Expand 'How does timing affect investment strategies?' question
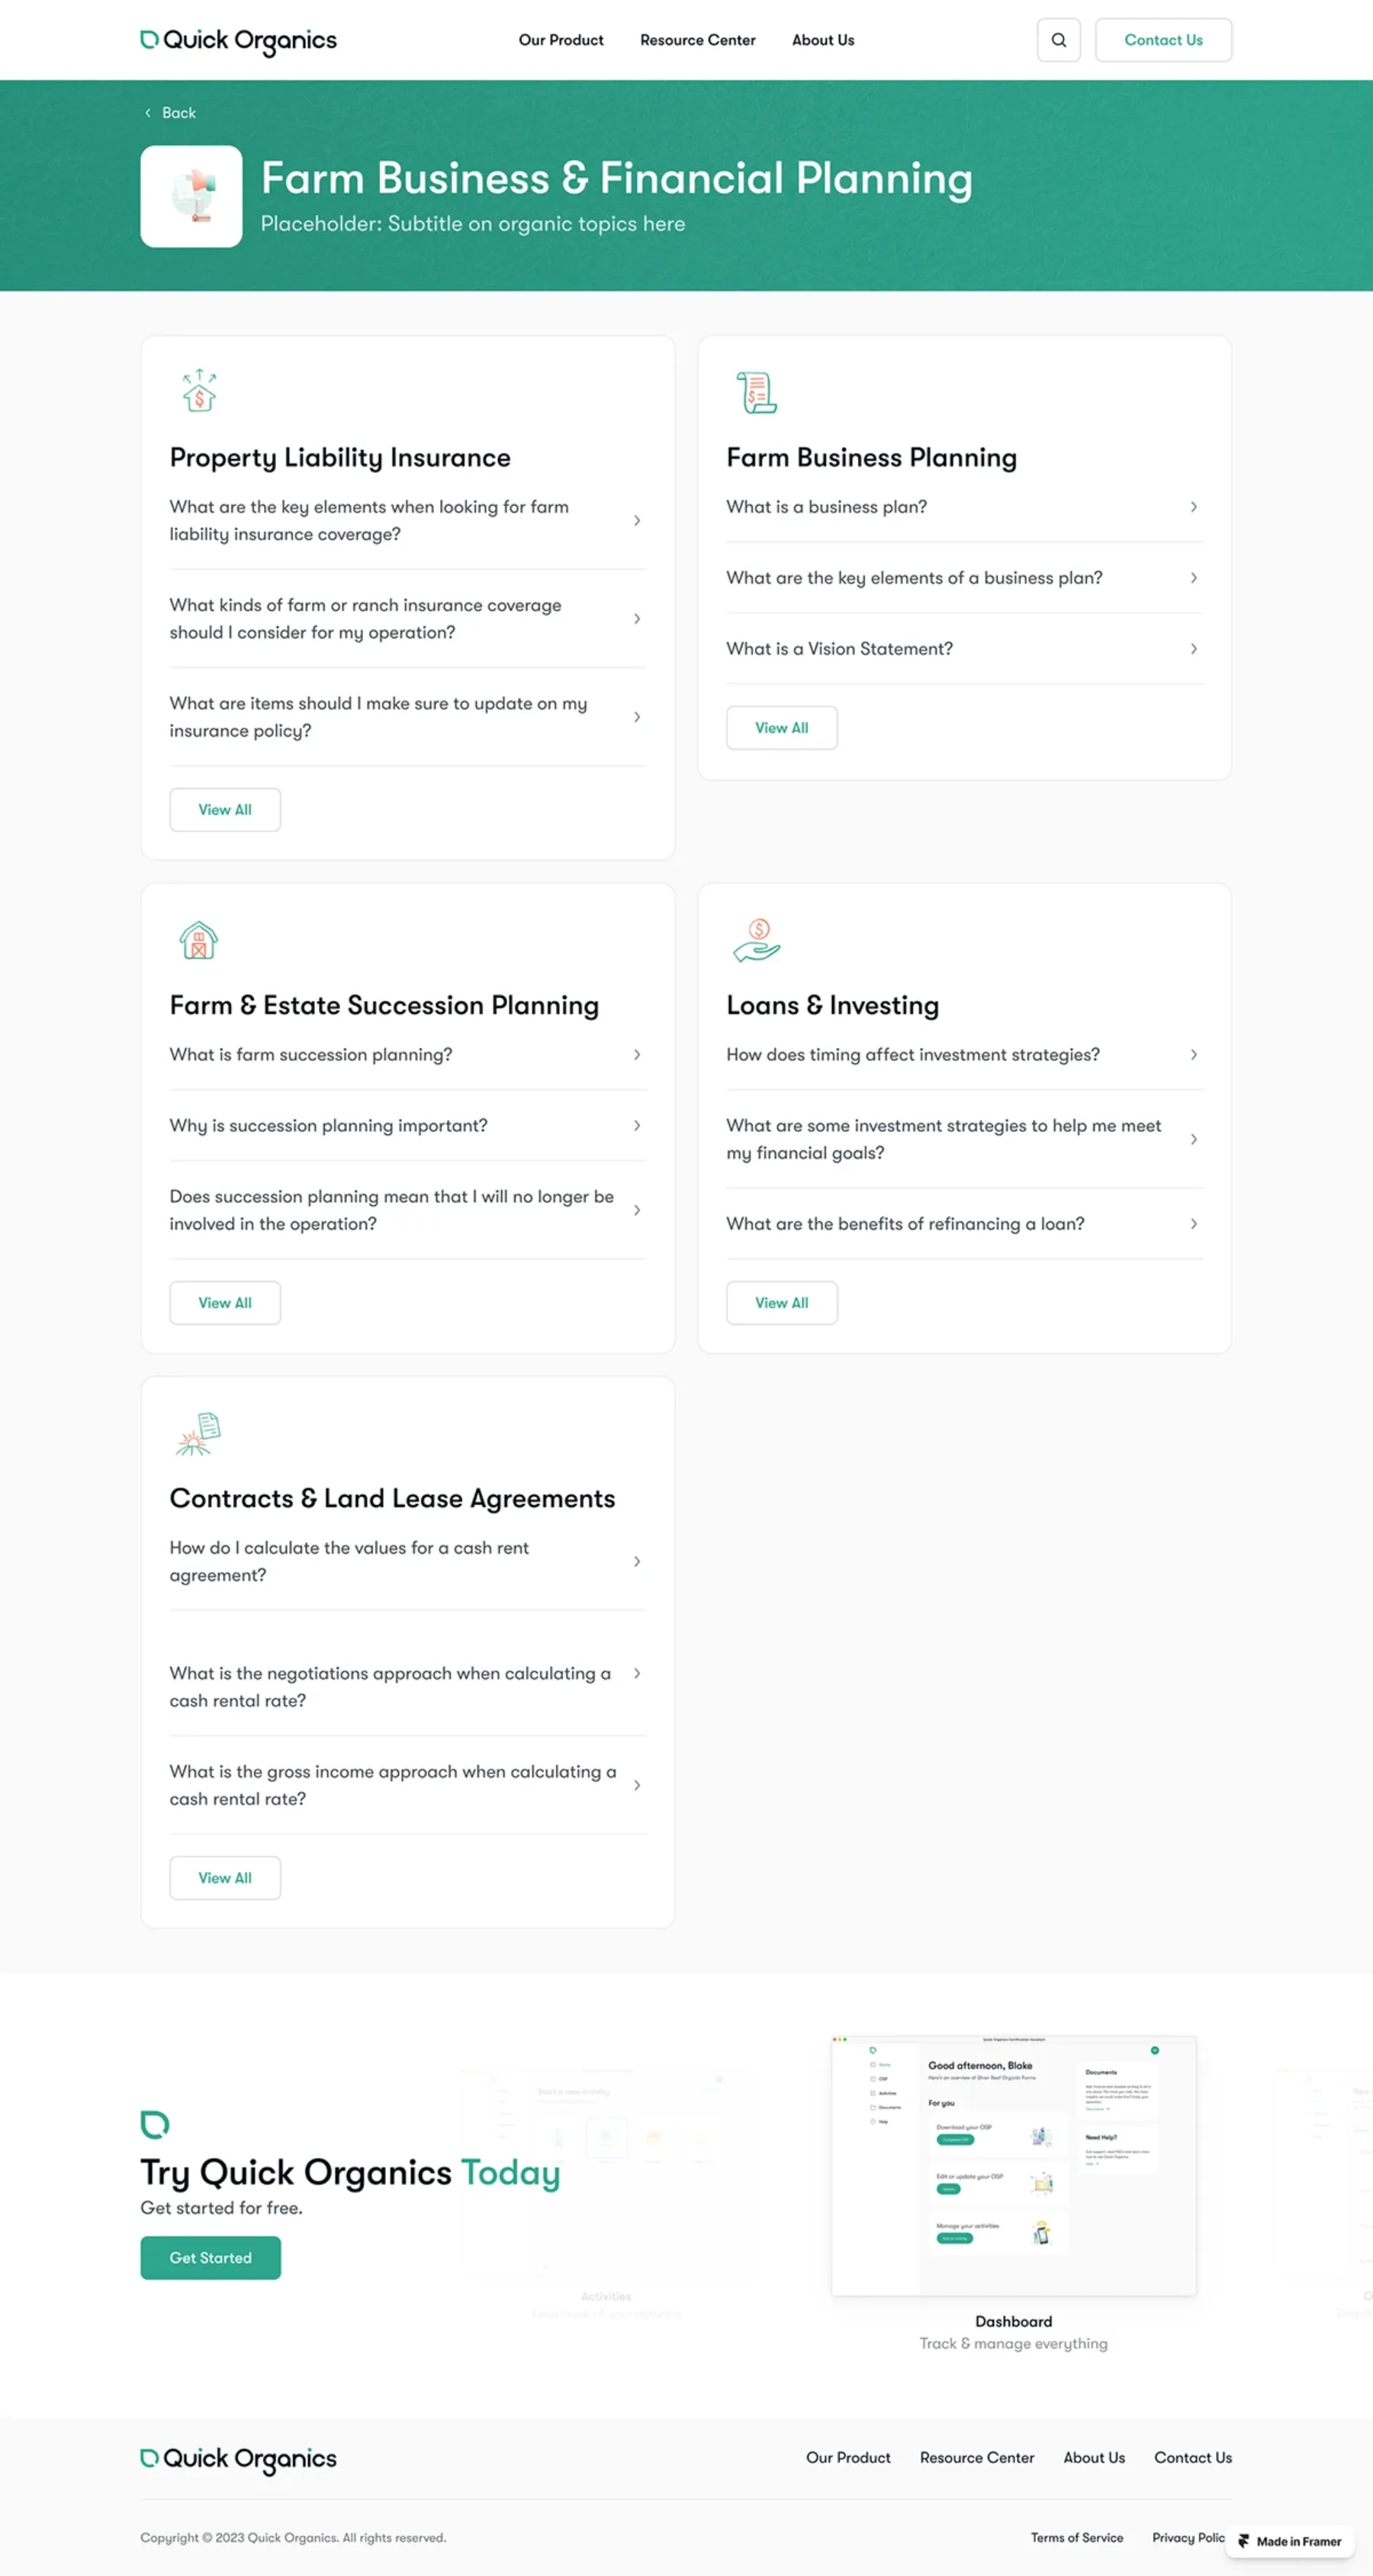Viewport: 1373px width, 2576px height. tap(964, 1055)
